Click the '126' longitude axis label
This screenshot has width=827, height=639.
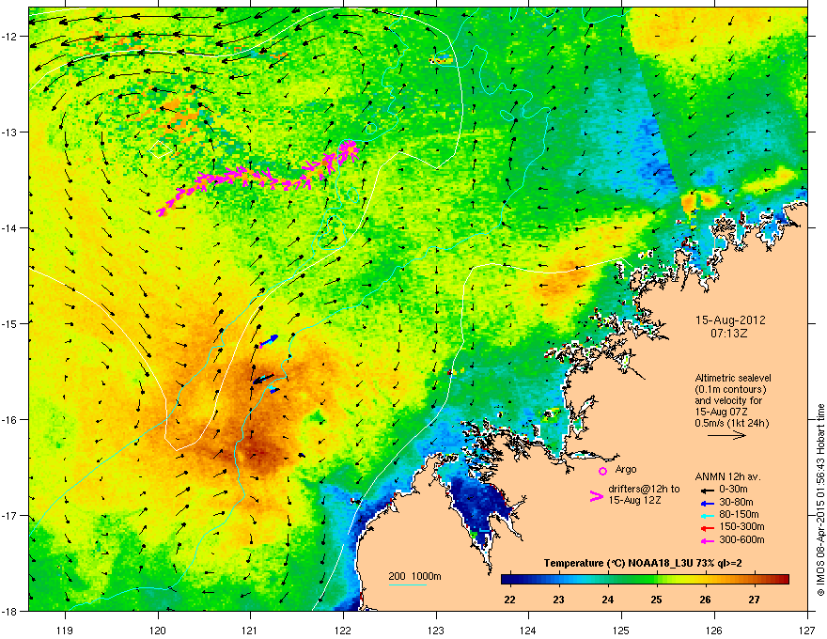pyautogui.click(x=714, y=630)
